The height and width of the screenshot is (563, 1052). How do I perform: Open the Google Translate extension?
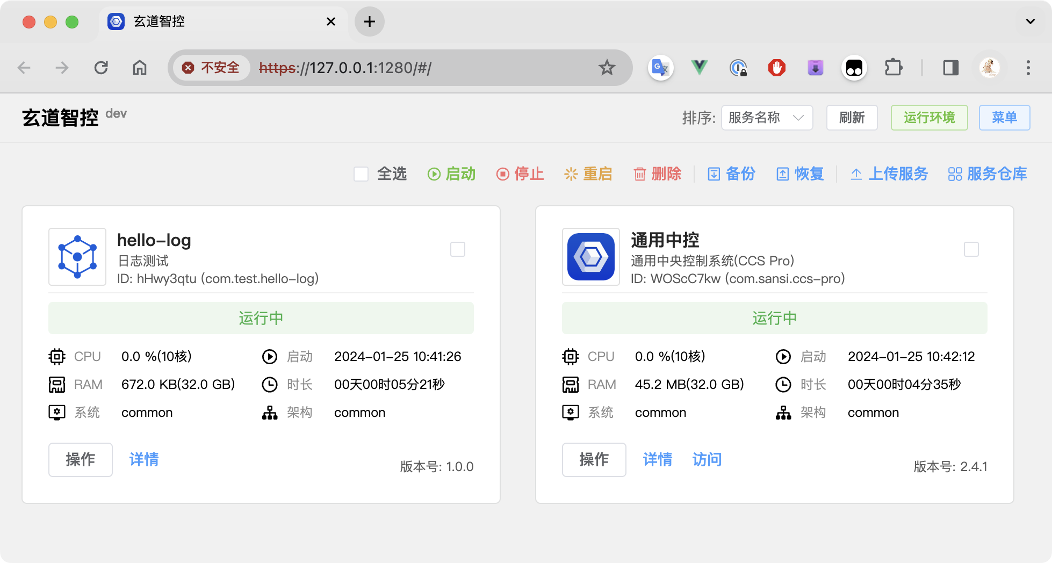pyautogui.click(x=660, y=68)
